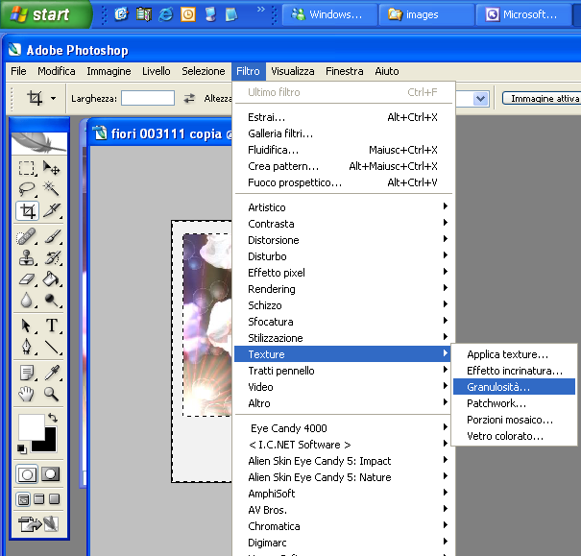This screenshot has height=556, width=581.
Task: Open Galleria filtri from Filtro menu
Action: point(344,133)
